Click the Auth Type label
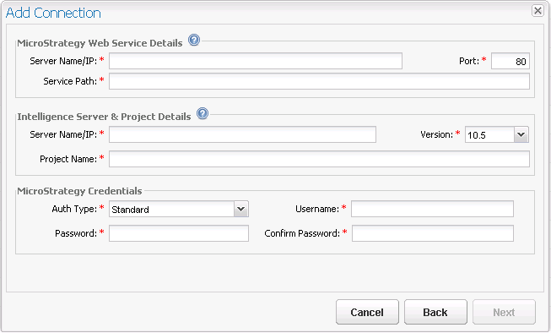551x333 pixels. [74, 209]
